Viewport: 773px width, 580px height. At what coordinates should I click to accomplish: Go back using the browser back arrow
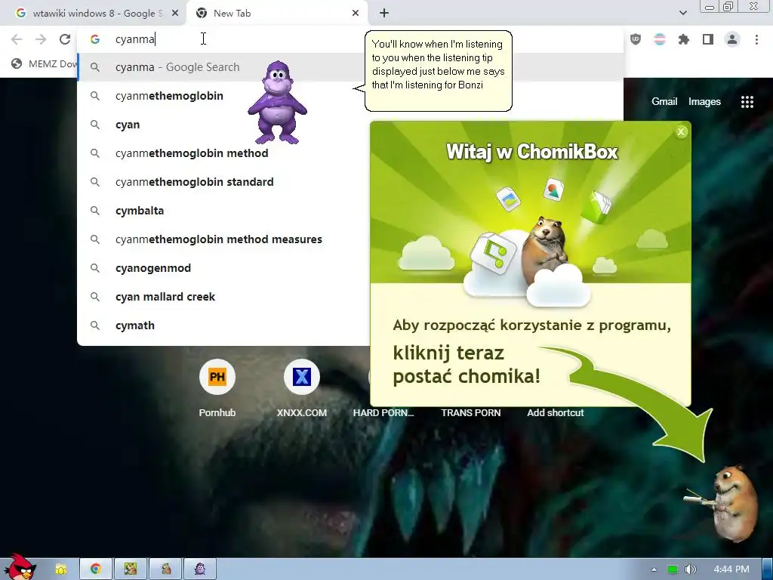(x=17, y=39)
